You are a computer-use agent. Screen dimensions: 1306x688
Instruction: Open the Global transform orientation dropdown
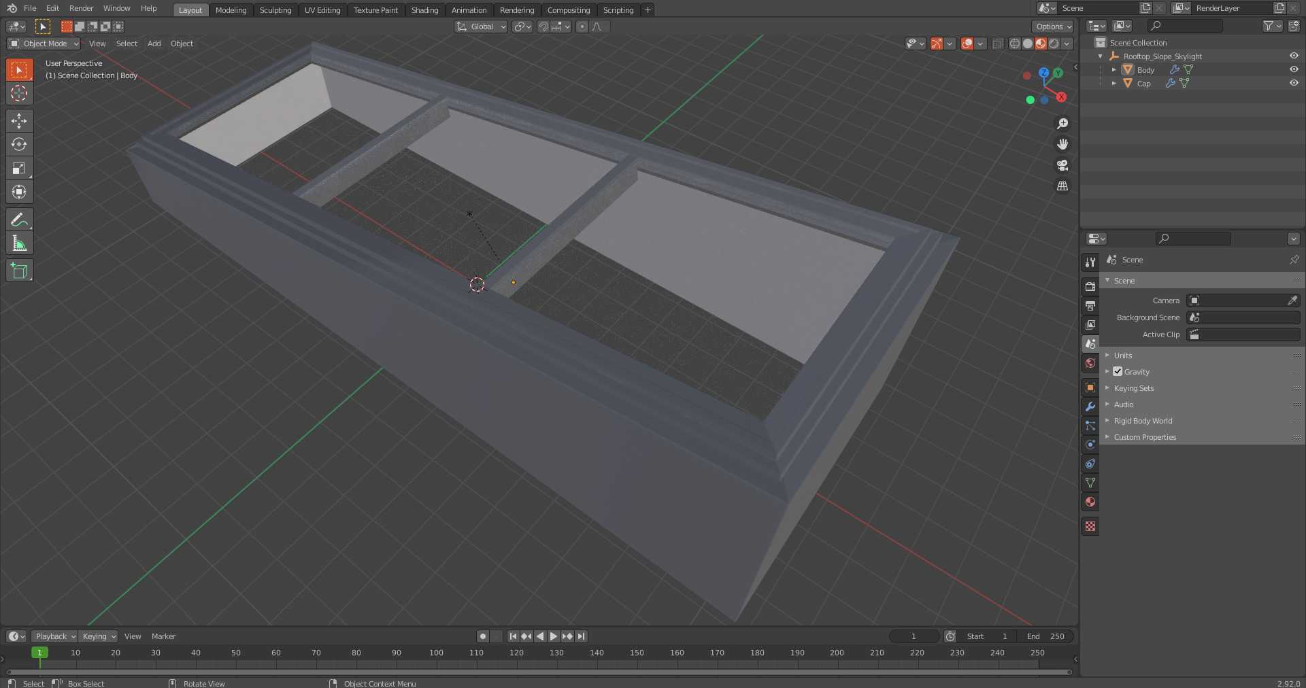pos(481,27)
